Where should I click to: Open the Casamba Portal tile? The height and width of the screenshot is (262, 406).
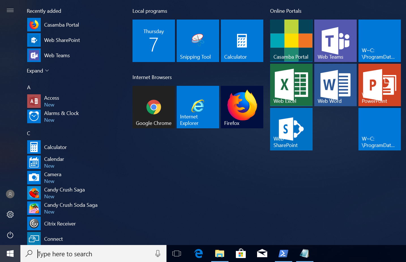point(291,41)
